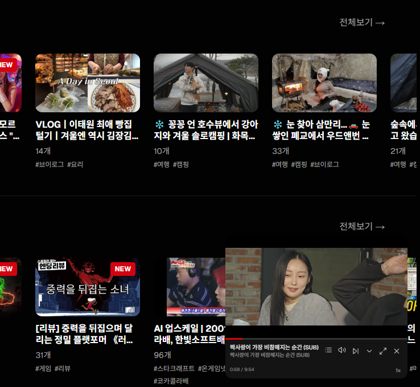This screenshot has width=420, height=387.
Task: Expand mini player to full screen
Action: pyautogui.click(x=383, y=351)
